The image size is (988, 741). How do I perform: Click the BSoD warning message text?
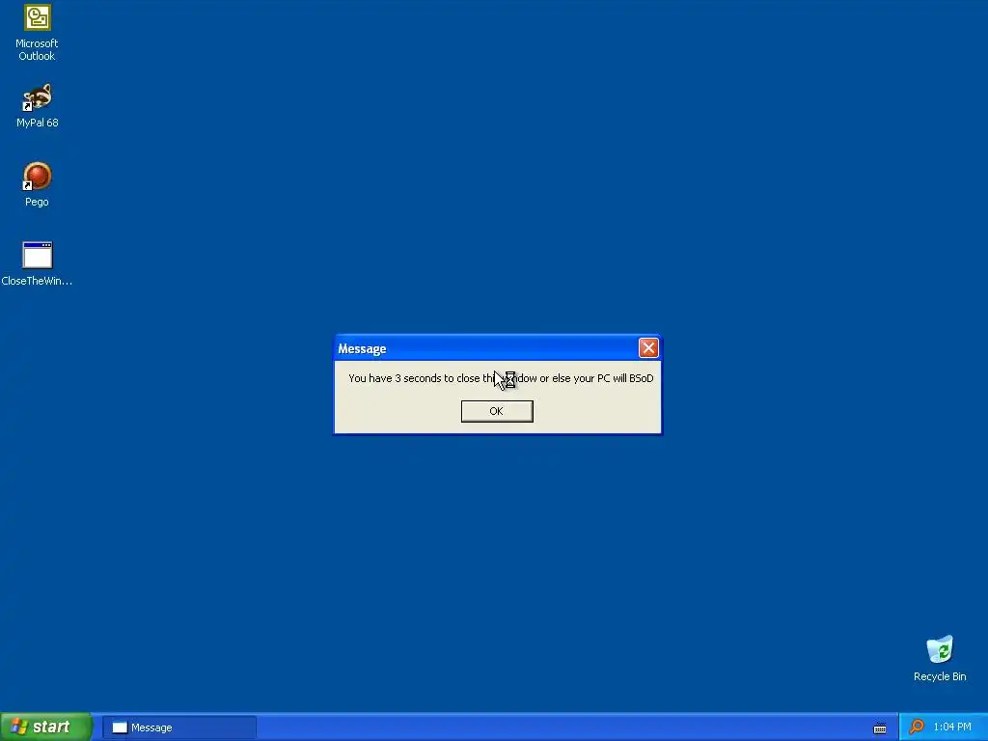pyautogui.click(x=501, y=378)
